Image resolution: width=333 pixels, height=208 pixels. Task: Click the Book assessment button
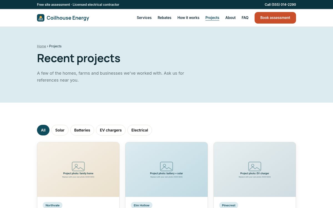tap(275, 18)
